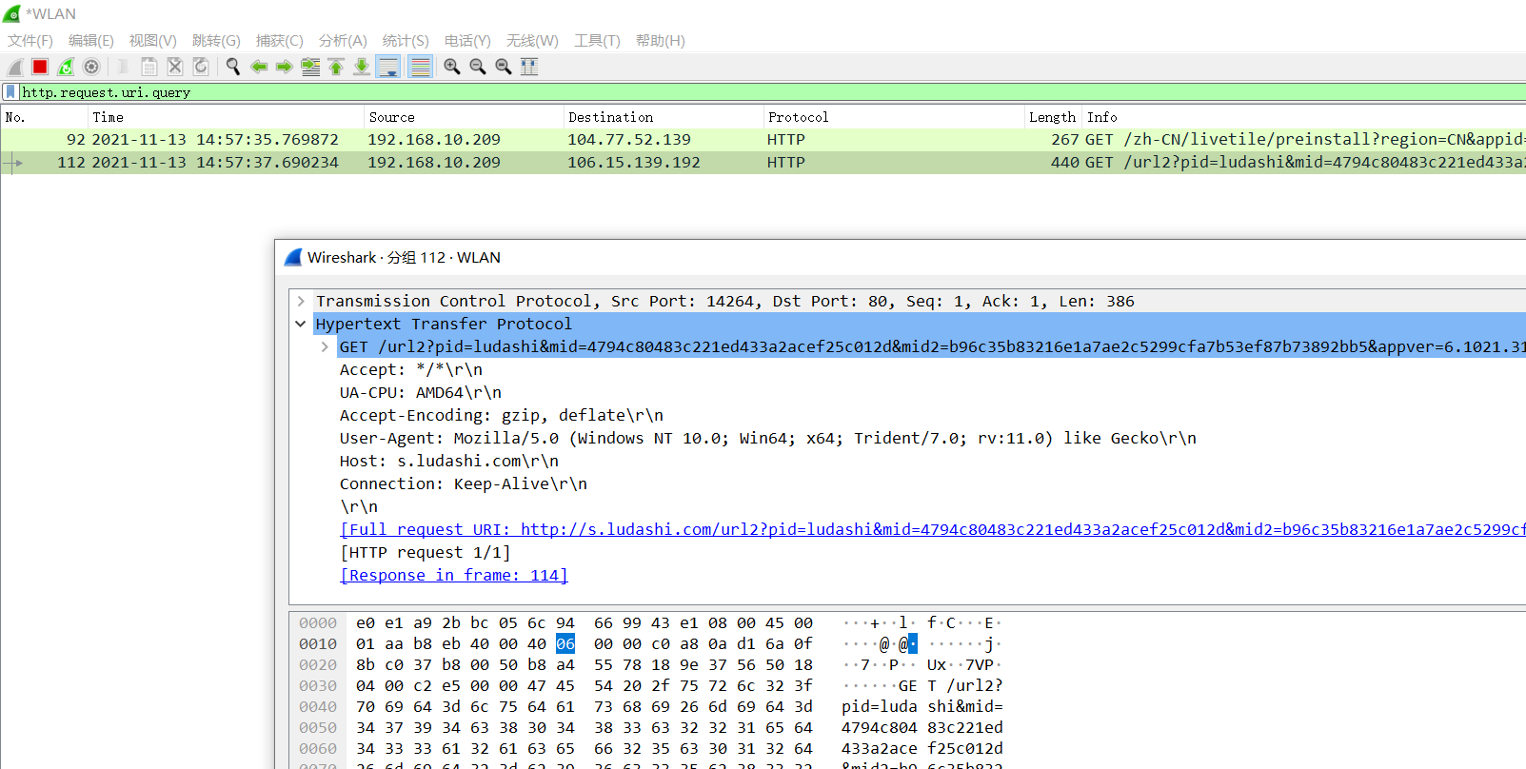Select the User-Agent header line
Viewport: 1526px width, 769px height.
pyautogui.click(x=768, y=438)
